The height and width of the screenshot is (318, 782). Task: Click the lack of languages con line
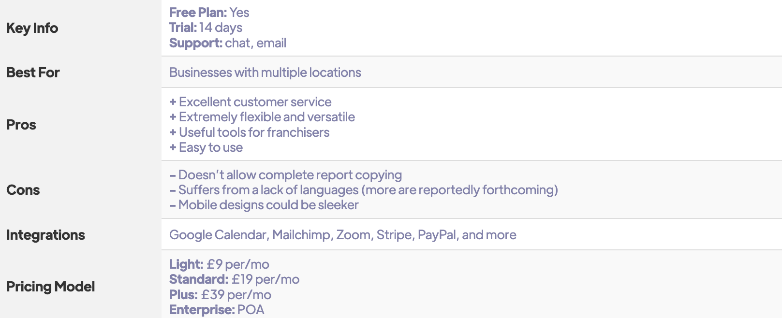click(x=364, y=190)
